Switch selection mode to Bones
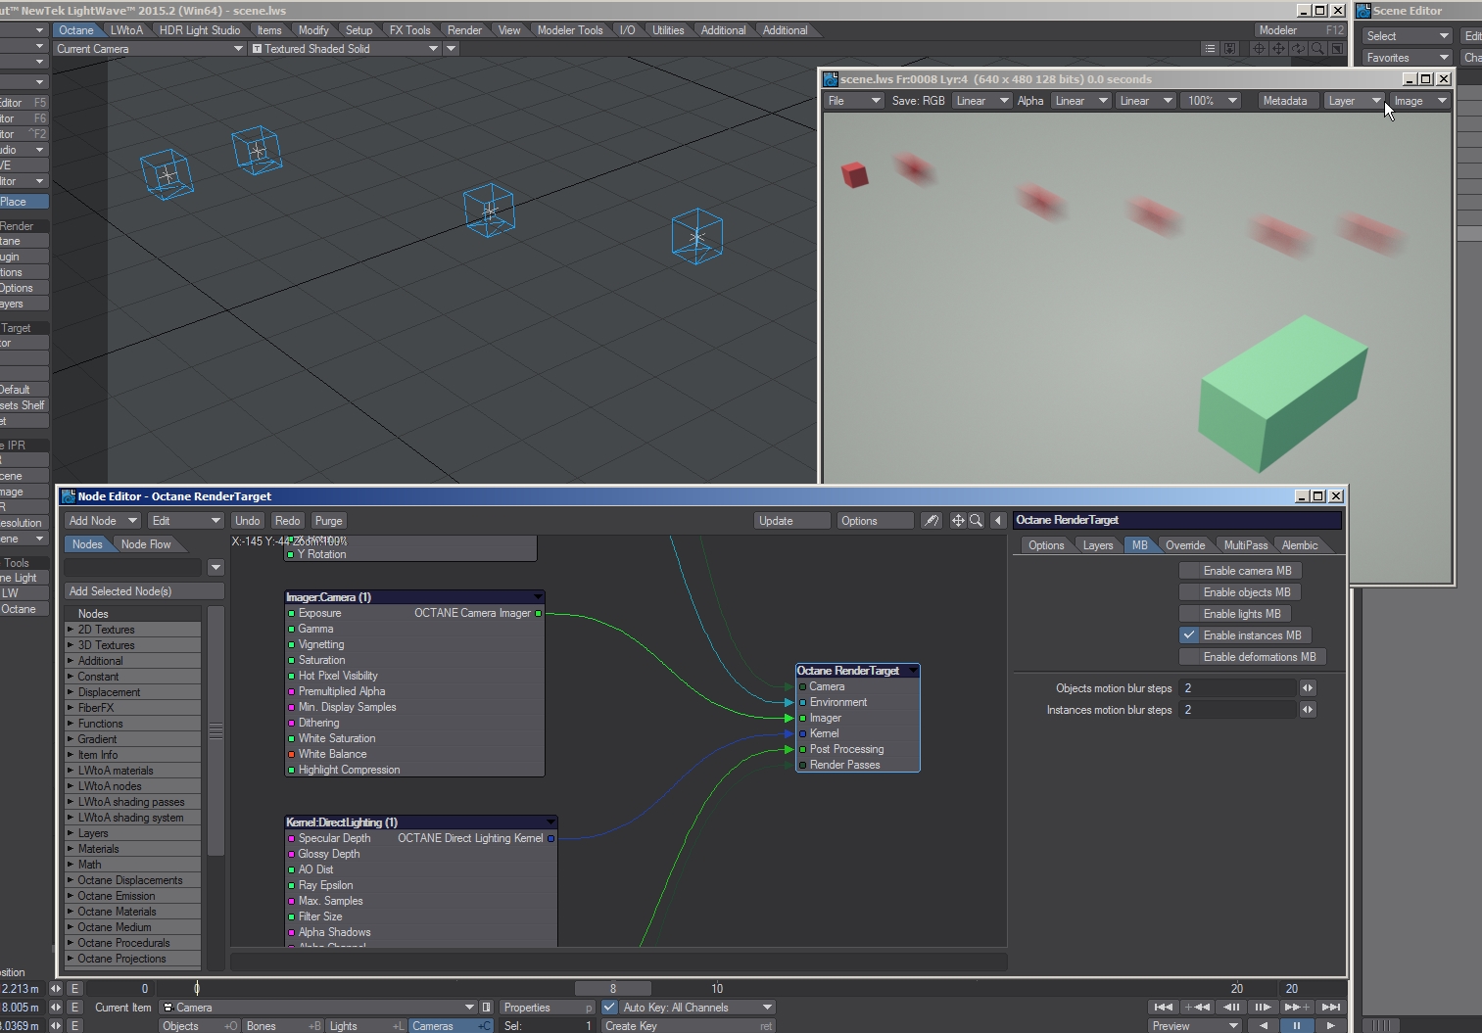Viewport: 1482px width, 1033px height. click(283, 1026)
